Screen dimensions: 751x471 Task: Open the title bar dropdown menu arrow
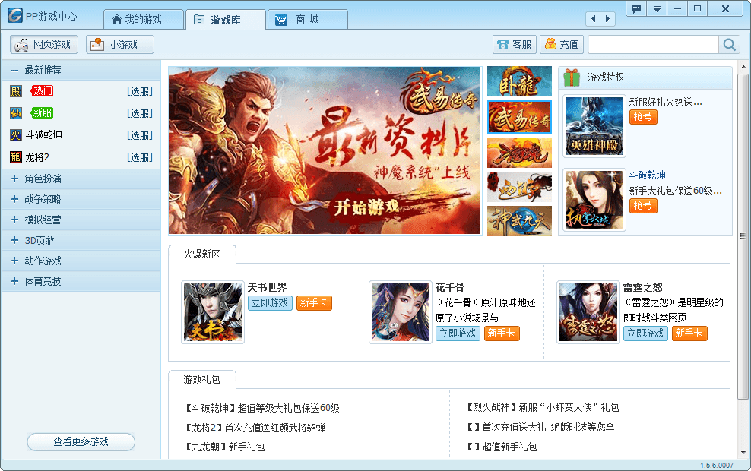coord(656,9)
